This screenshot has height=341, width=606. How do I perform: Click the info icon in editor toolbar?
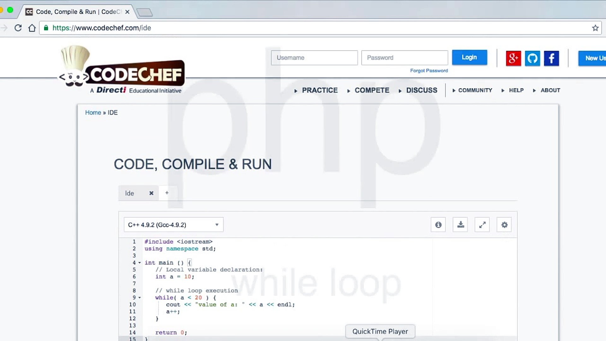click(x=438, y=225)
